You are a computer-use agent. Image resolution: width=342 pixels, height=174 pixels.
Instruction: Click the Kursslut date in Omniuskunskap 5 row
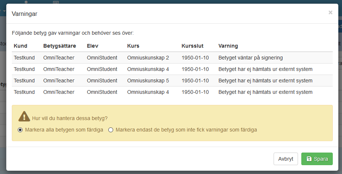pos(195,81)
